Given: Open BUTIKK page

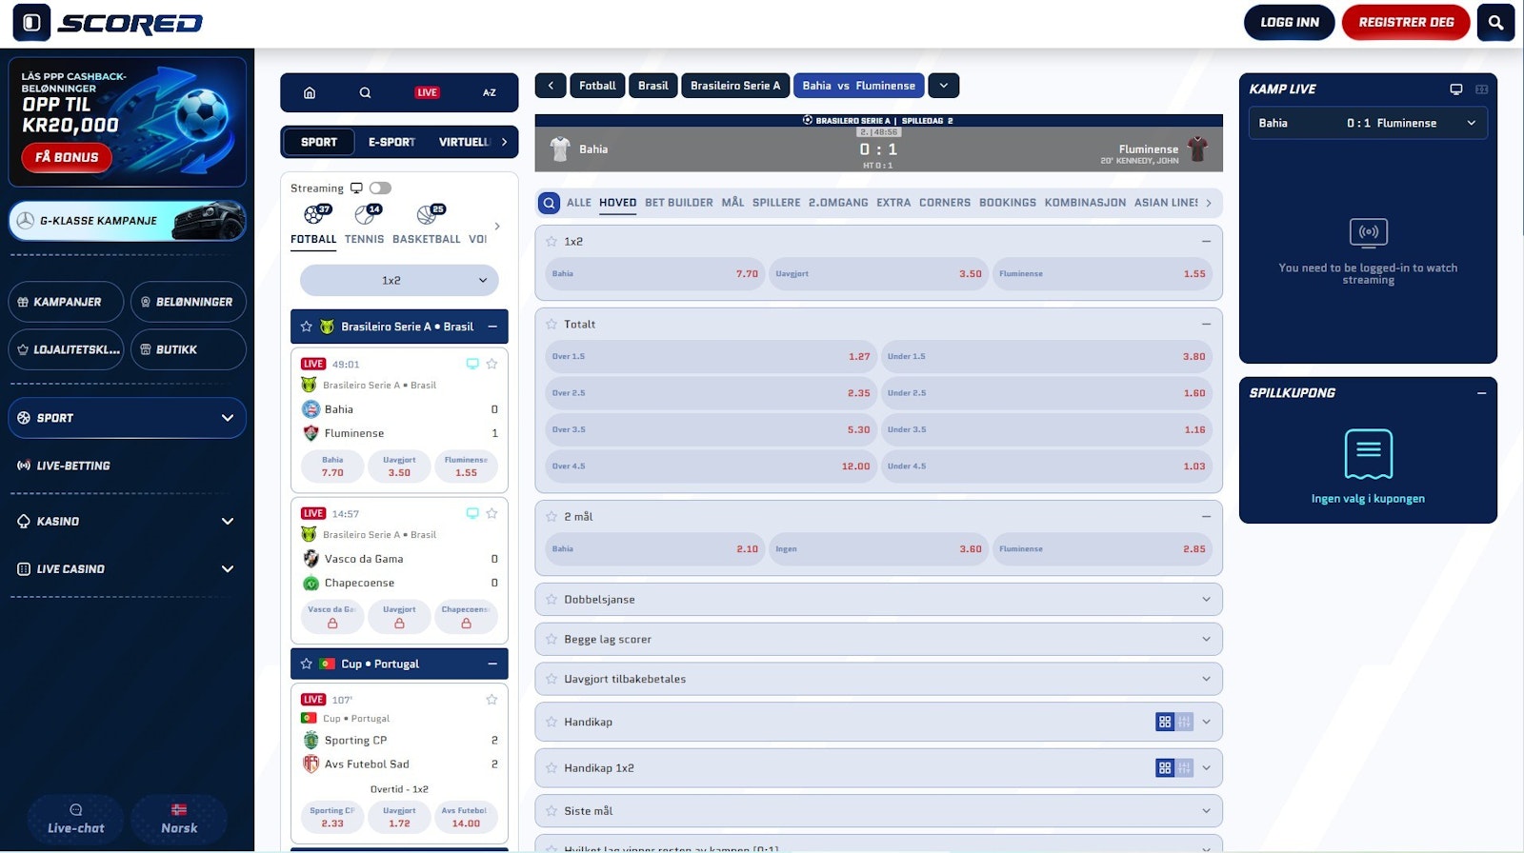Looking at the screenshot, I should click(188, 349).
